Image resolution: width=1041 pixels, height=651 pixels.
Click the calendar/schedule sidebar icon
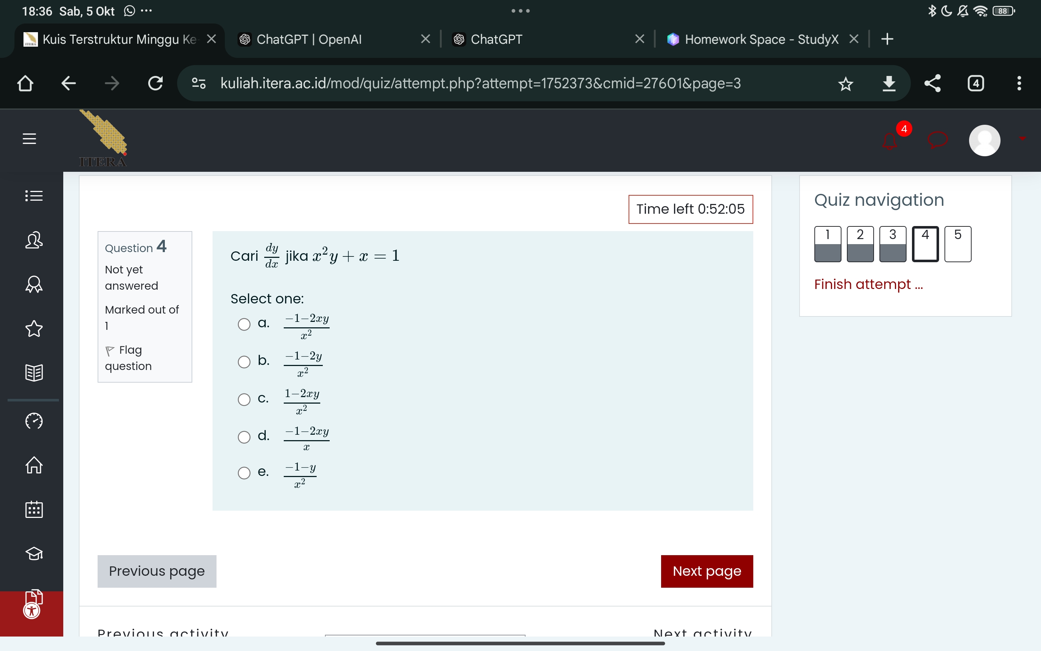[33, 509]
